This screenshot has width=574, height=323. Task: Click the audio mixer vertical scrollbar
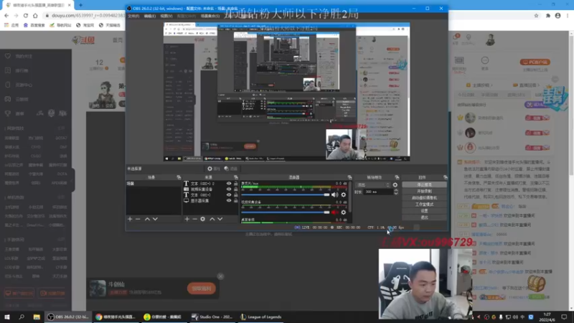click(350, 196)
